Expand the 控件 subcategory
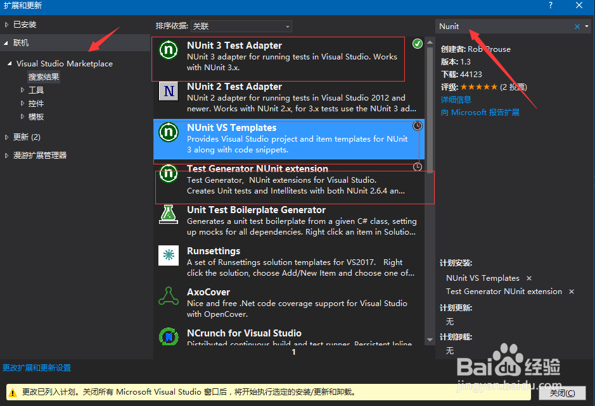Image resolution: width=595 pixels, height=406 pixels. tap(22, 103)
